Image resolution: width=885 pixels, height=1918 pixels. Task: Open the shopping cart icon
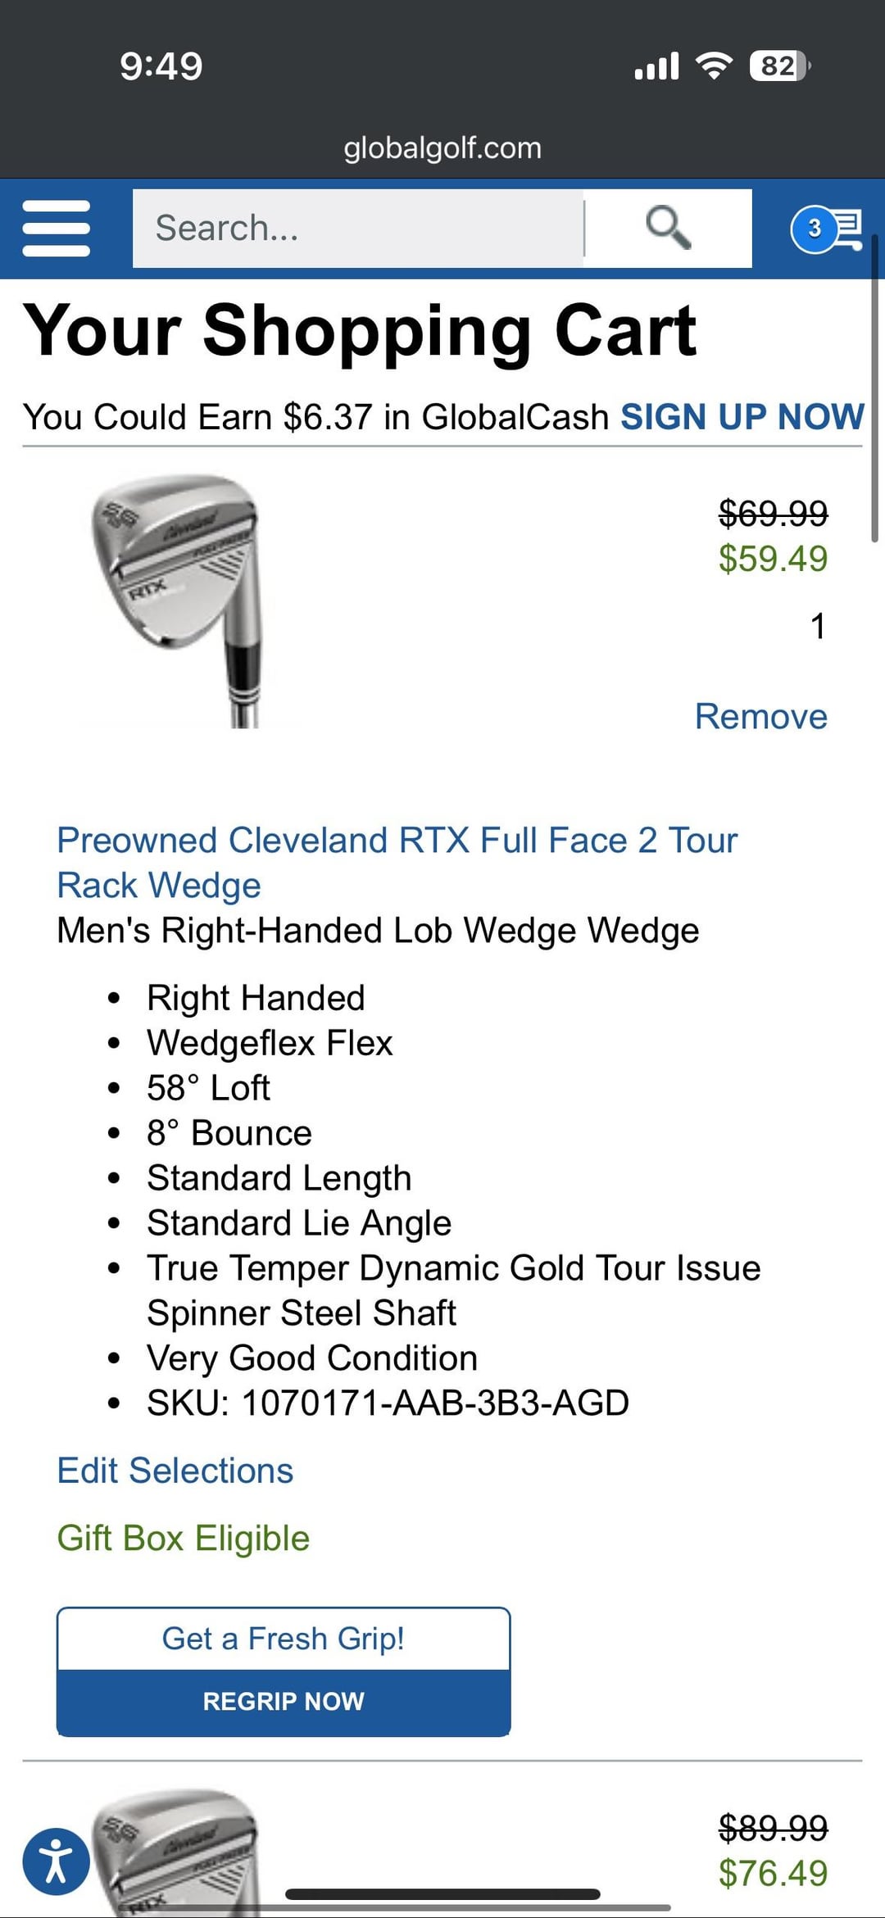point(827,229)
